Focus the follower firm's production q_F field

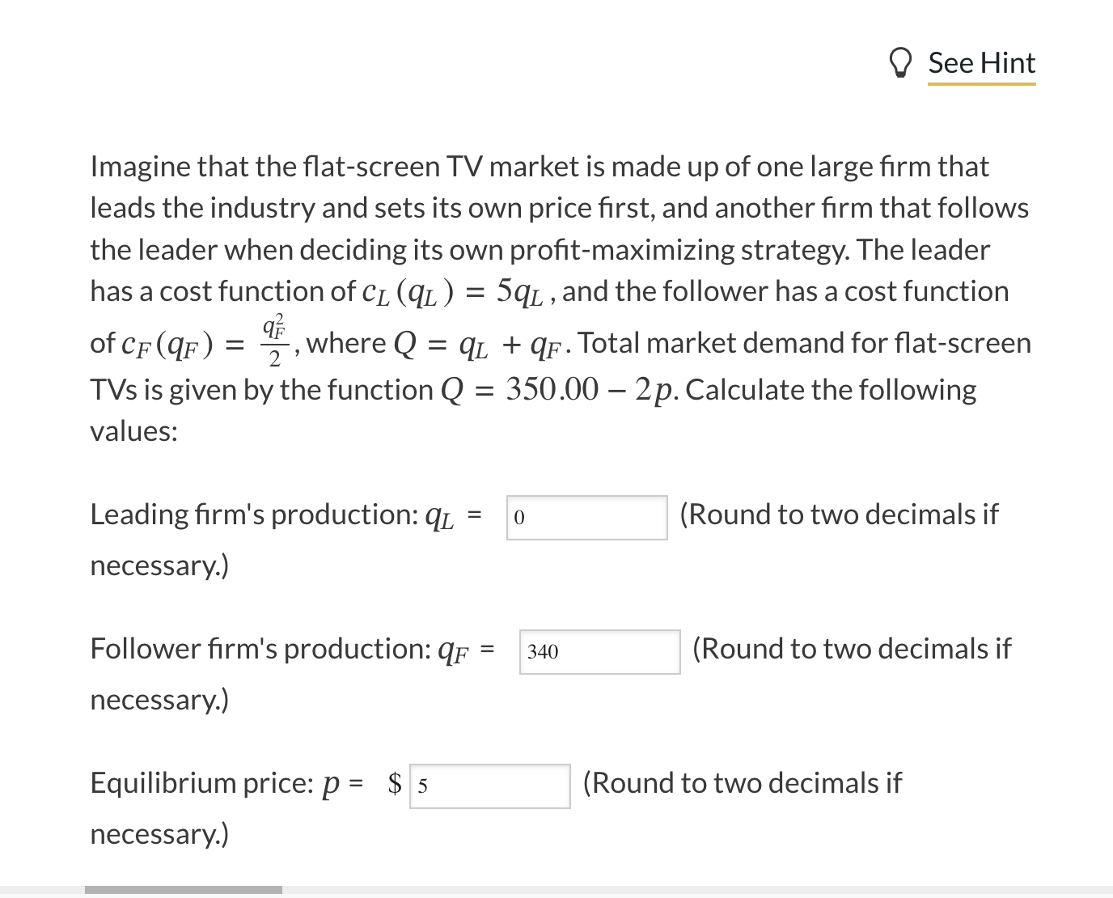click(x=599, y=651)
